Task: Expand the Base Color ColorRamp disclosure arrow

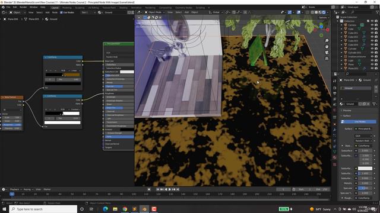Action: (343, 146)
